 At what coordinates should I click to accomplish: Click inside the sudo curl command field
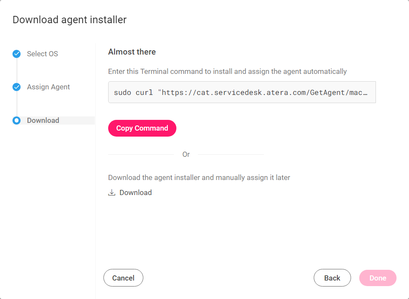click(242, 92)
